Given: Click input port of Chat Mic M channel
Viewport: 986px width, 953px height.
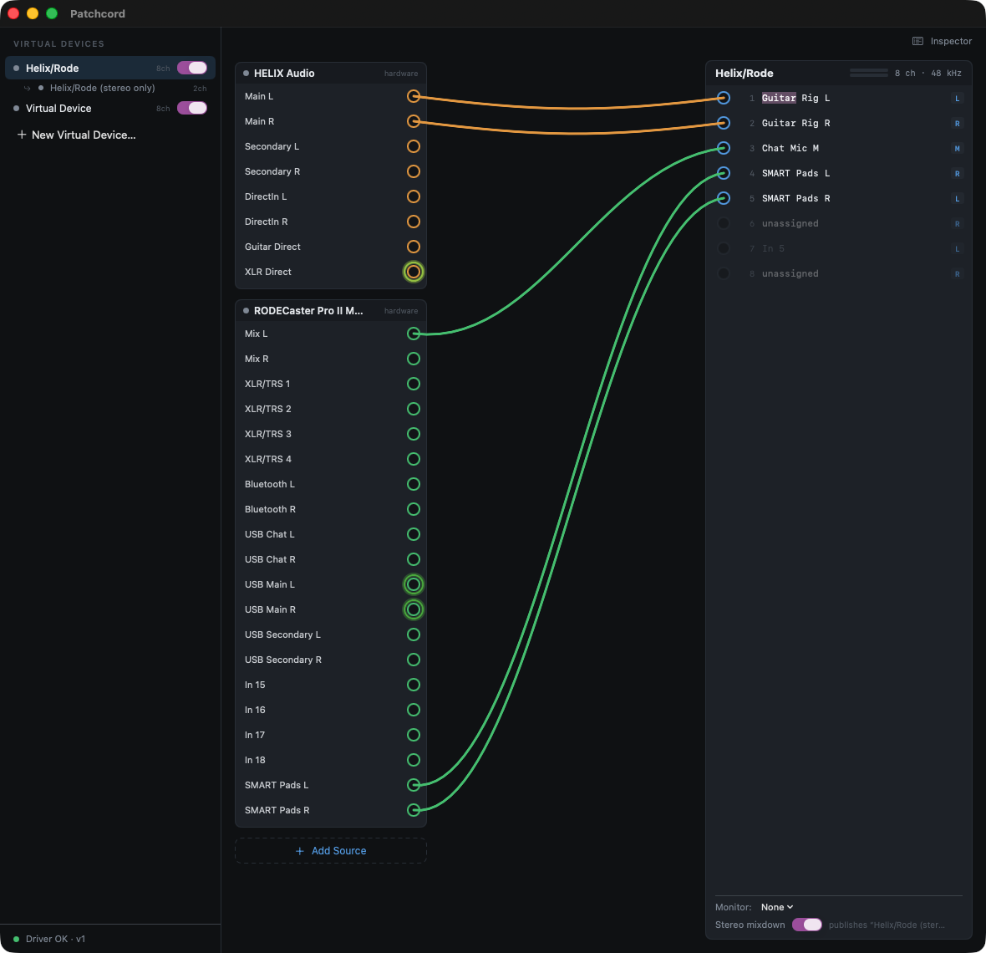Looking at the screenshot, I should (723, 149).
